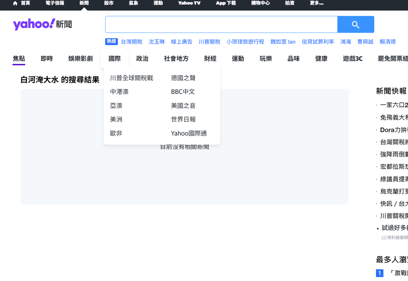Click trending search 賴清德
408x281 pixels.
pos(388,41)
